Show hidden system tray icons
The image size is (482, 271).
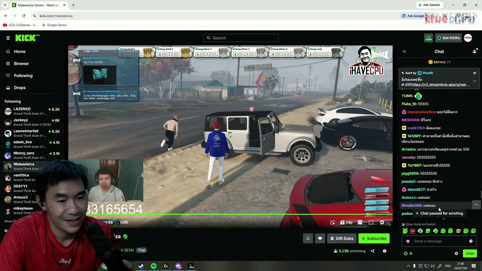tap(408, 266)
